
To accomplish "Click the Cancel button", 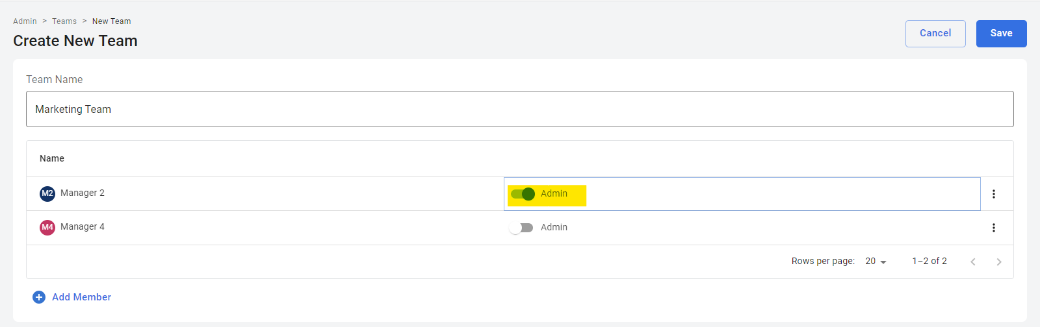I will click(935, 34).
